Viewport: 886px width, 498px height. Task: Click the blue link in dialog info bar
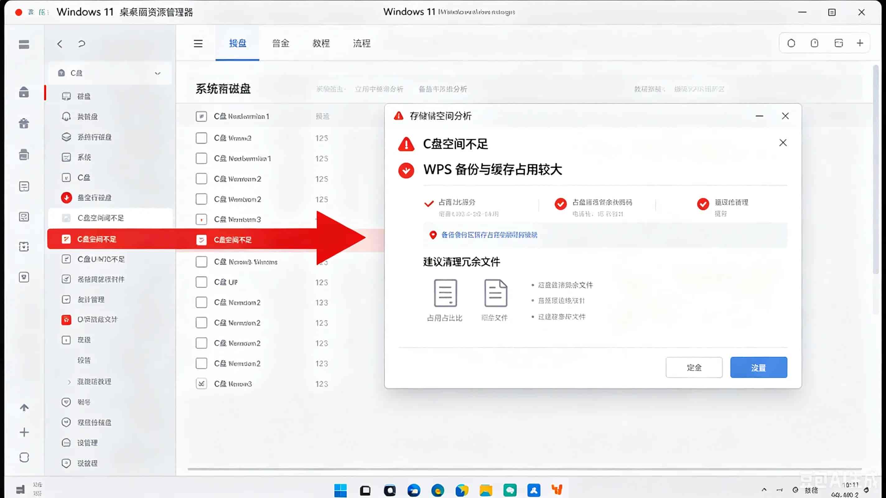[489, 235]
